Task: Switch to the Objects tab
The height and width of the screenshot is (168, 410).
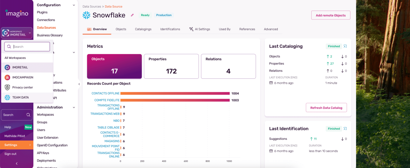Action: [121, 29]
